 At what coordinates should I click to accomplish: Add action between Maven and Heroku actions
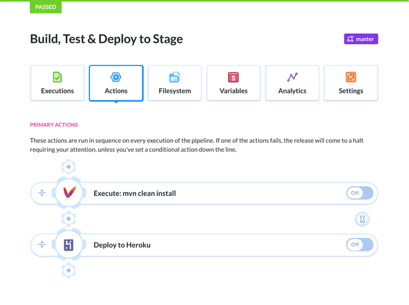69,219
